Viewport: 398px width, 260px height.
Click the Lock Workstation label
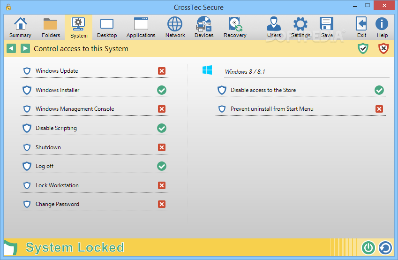click(x=57, y=185)
